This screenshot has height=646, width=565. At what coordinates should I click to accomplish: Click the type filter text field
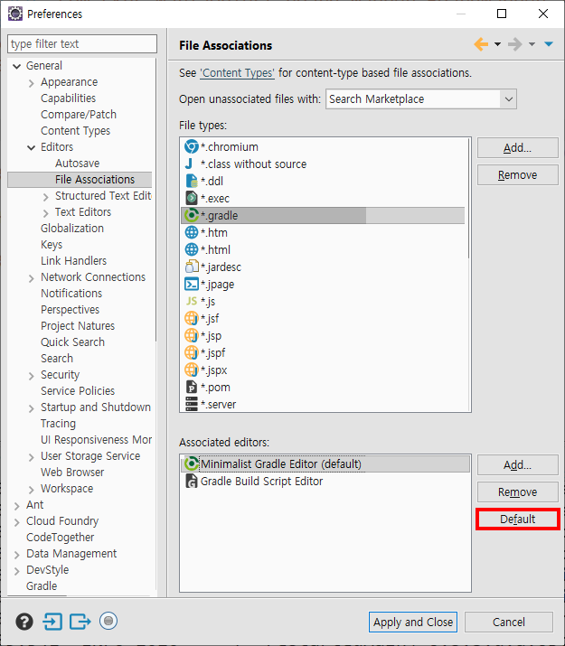[82, 43]
